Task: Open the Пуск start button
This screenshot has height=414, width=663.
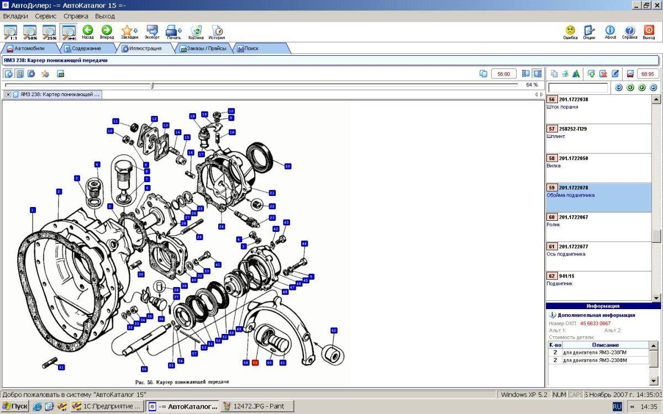Action: (x=15, y=406)
